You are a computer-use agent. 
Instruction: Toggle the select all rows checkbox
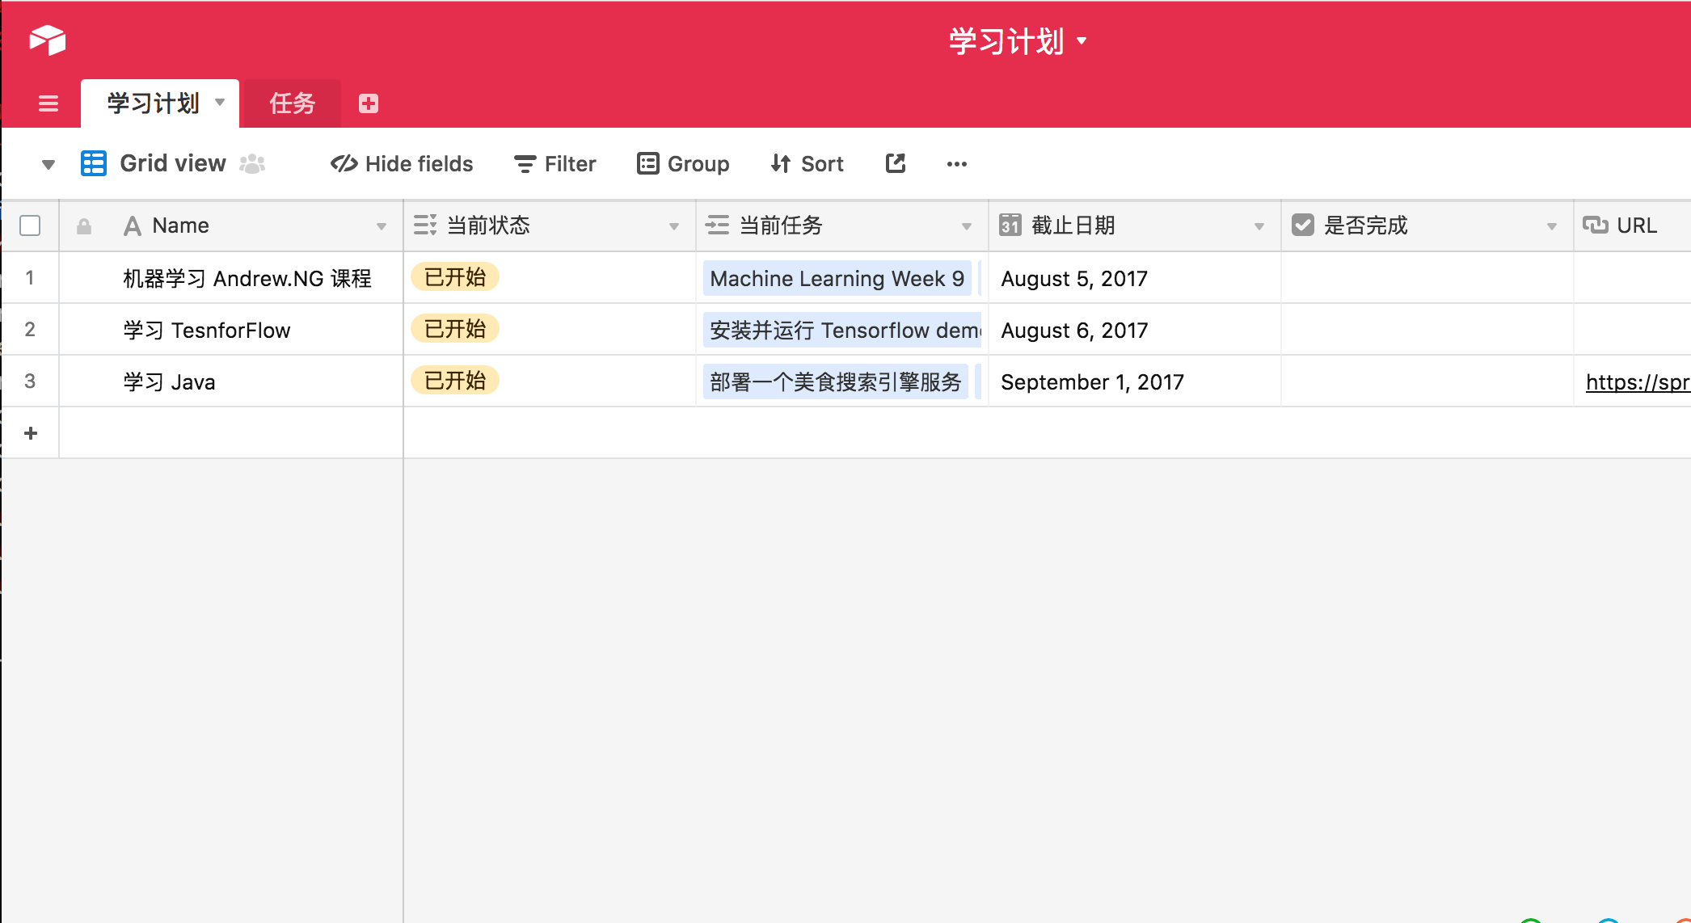coord(30,225)
